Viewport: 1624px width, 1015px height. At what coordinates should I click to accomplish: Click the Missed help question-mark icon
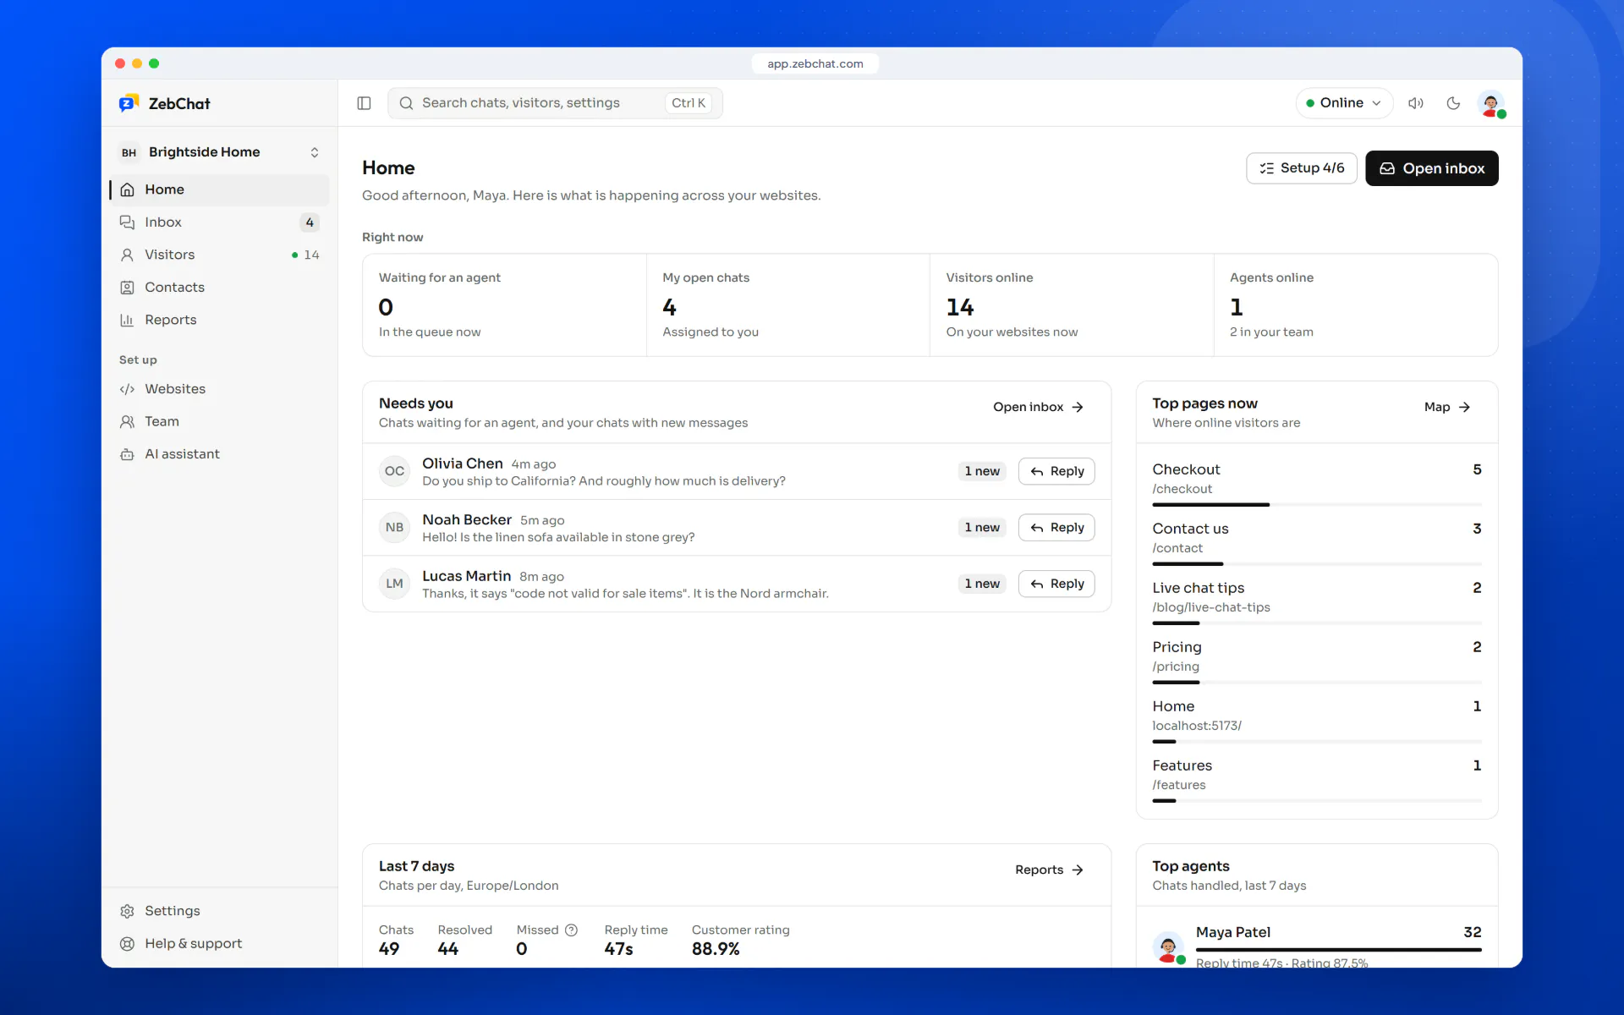coord(572,930)
